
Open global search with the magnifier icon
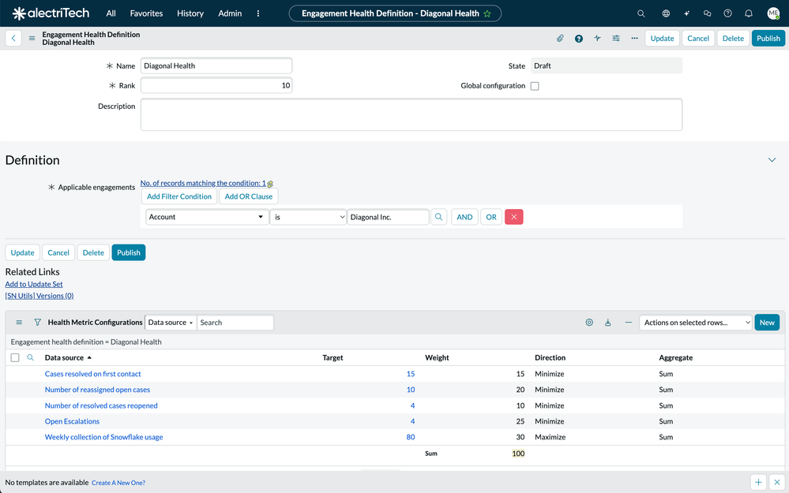641,13
